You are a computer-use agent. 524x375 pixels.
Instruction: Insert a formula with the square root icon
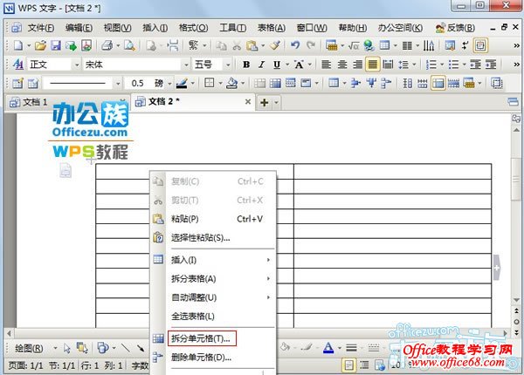[354, 45]
